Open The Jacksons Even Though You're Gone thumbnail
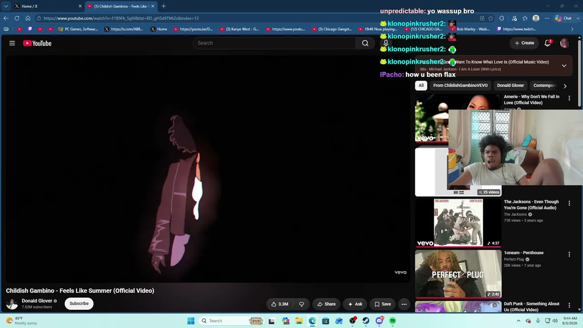 458,223
